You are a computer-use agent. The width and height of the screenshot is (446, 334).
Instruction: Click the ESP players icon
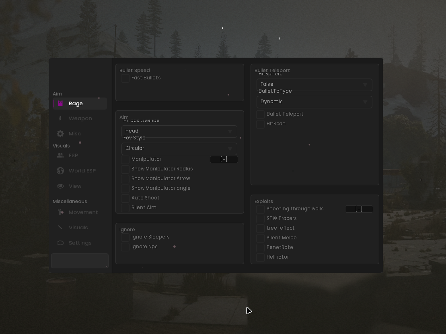tap(60, 155)
